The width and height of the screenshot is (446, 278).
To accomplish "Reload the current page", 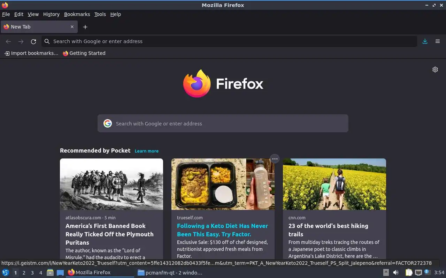I will coord(33,41).
